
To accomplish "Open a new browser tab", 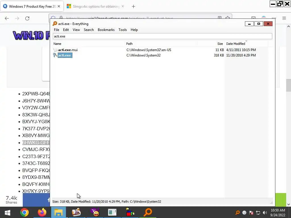I will click(x=133, y=7).
